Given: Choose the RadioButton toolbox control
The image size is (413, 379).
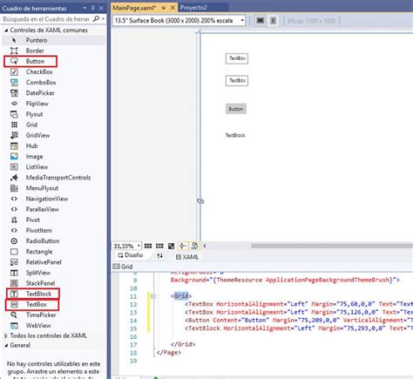Looking at the screenshot, I should [x=43, y=241].
